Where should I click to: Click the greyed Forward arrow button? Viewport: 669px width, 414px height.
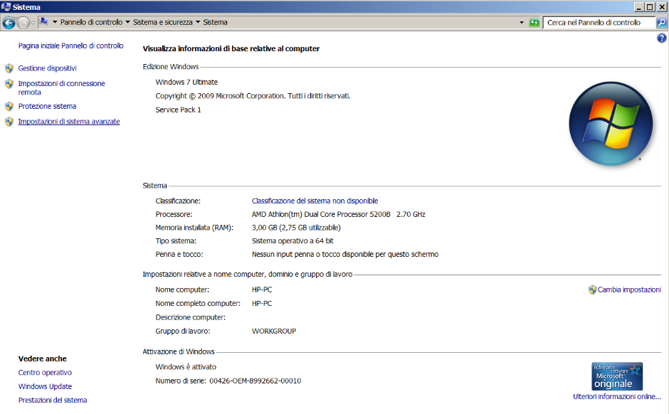(x=23, y=23)
